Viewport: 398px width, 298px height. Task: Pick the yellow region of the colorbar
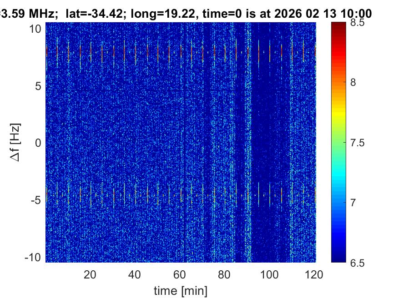[x=338, y=118]
